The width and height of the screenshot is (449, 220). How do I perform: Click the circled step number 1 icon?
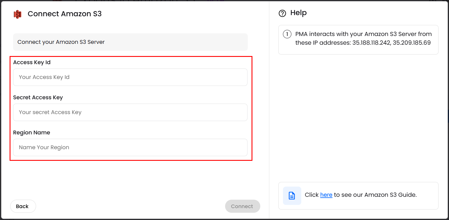(287, 34)
